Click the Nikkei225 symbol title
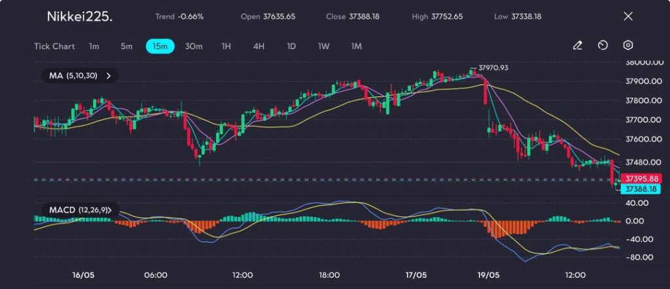This screenshot has height=289, width=670. click(x=79, y=16)
